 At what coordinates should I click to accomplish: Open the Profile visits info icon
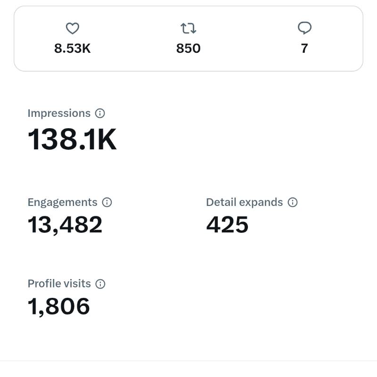(x=100, y=284)
